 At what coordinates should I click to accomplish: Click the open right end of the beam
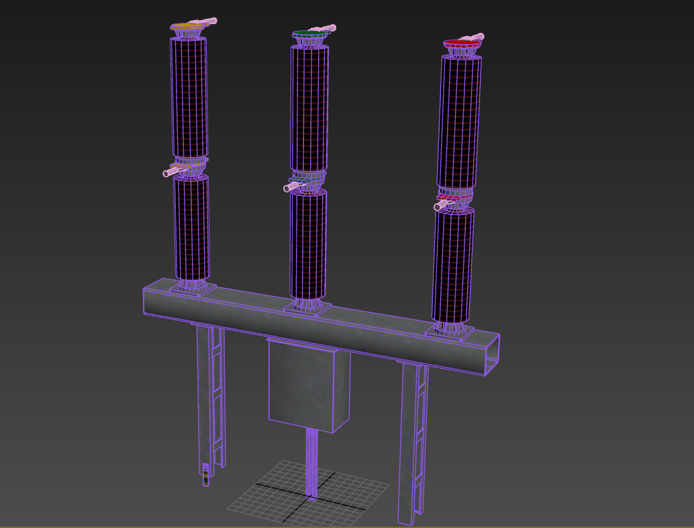tap(492, 354)
